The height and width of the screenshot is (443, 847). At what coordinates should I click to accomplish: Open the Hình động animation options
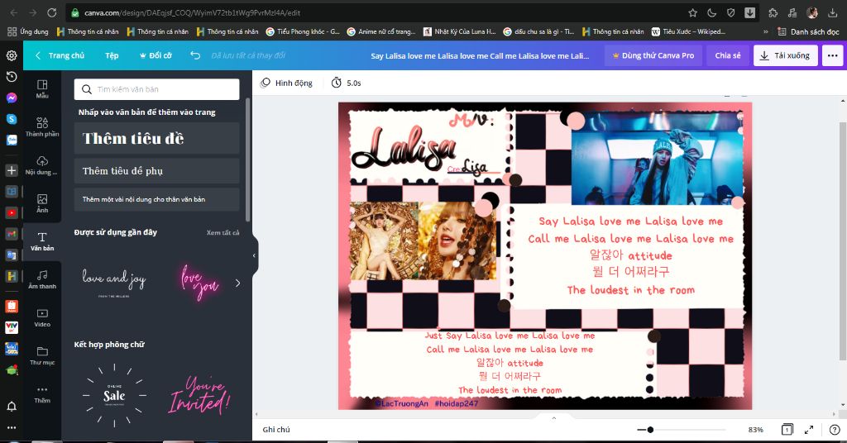click(x=286, y=83)
